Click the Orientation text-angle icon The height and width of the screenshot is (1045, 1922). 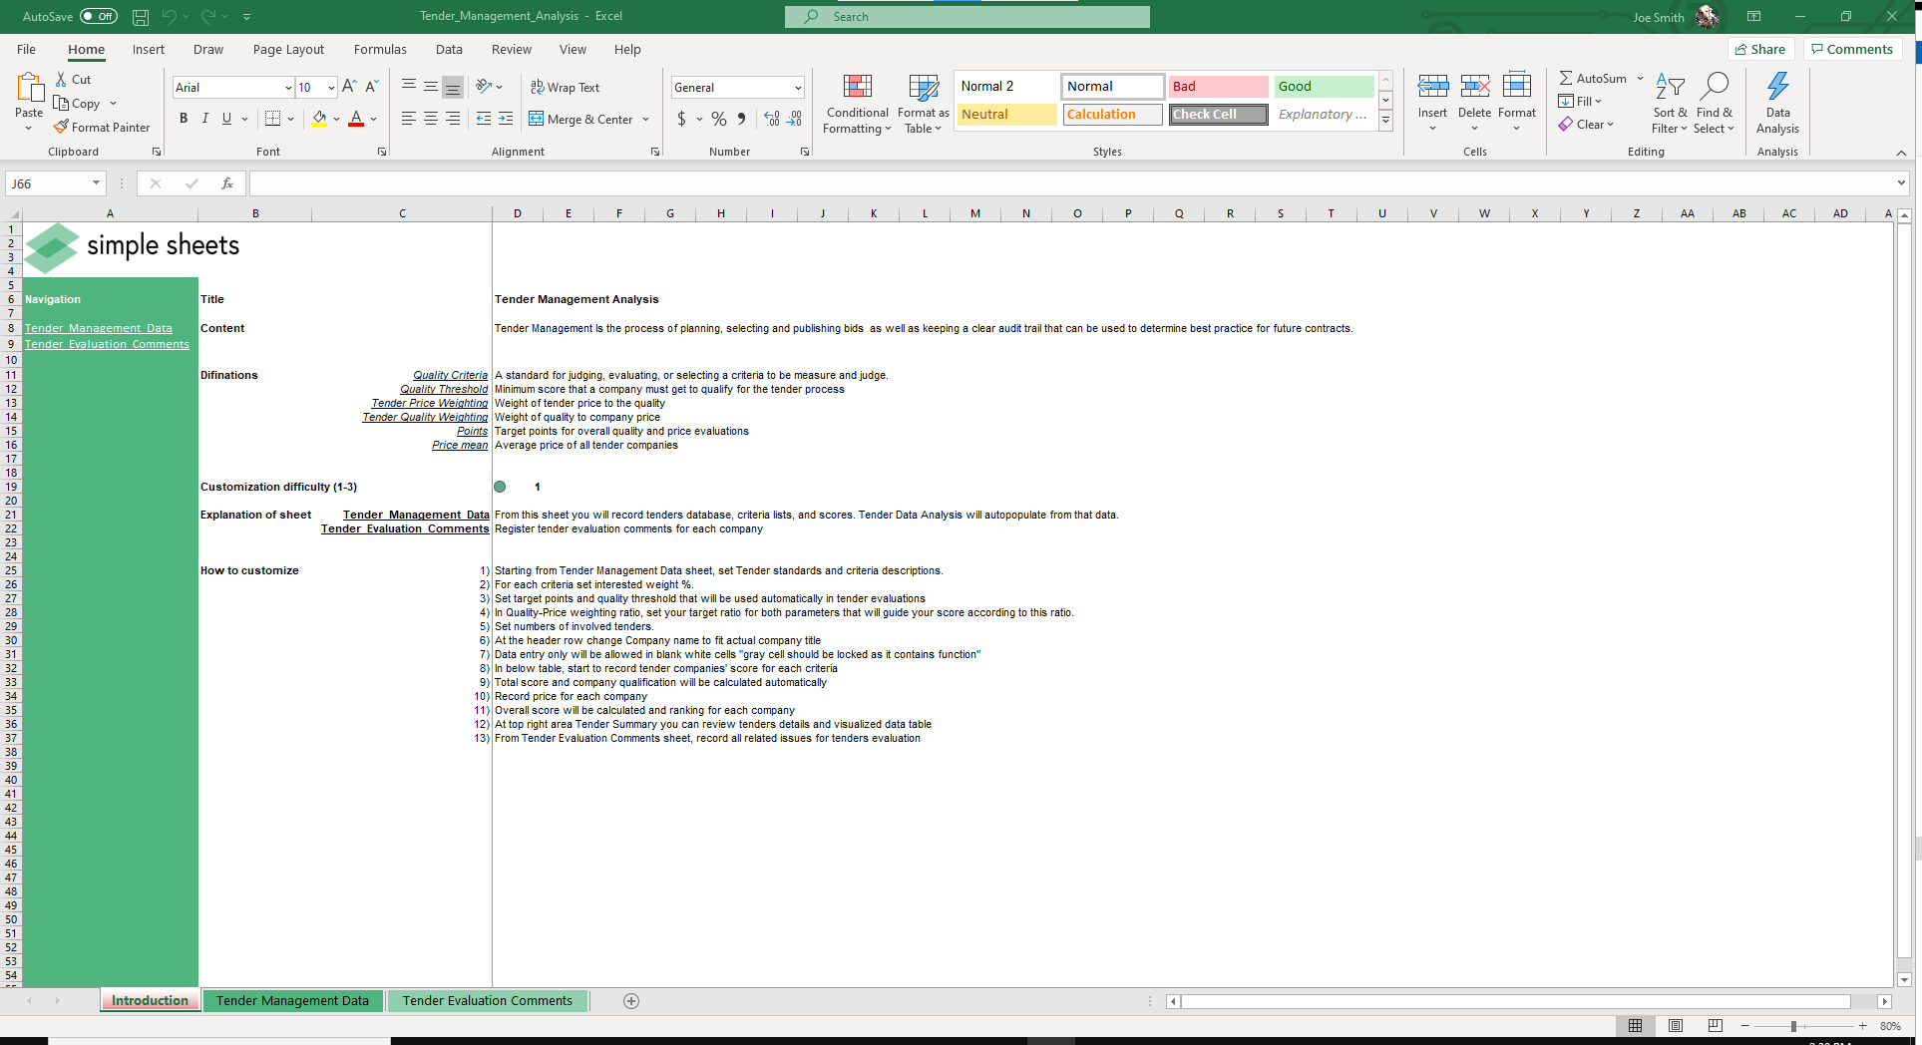point(484,87)
